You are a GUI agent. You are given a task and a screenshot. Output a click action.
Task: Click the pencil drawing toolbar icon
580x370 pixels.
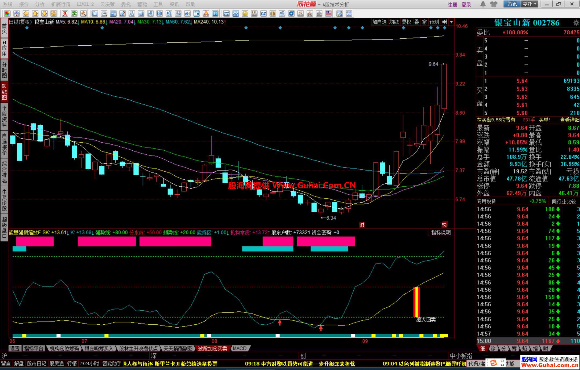[x=122, y=13]
